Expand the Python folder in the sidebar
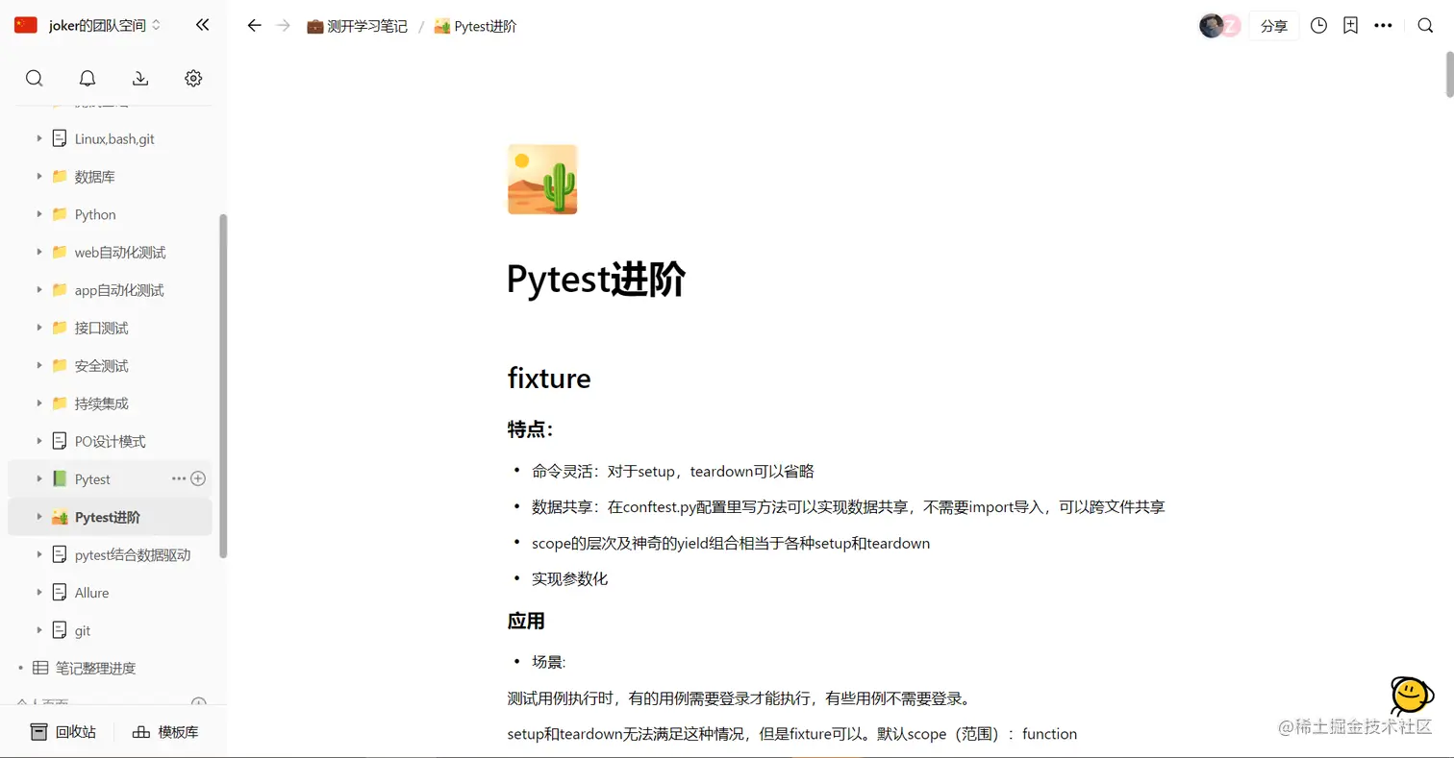 (37, 214)
